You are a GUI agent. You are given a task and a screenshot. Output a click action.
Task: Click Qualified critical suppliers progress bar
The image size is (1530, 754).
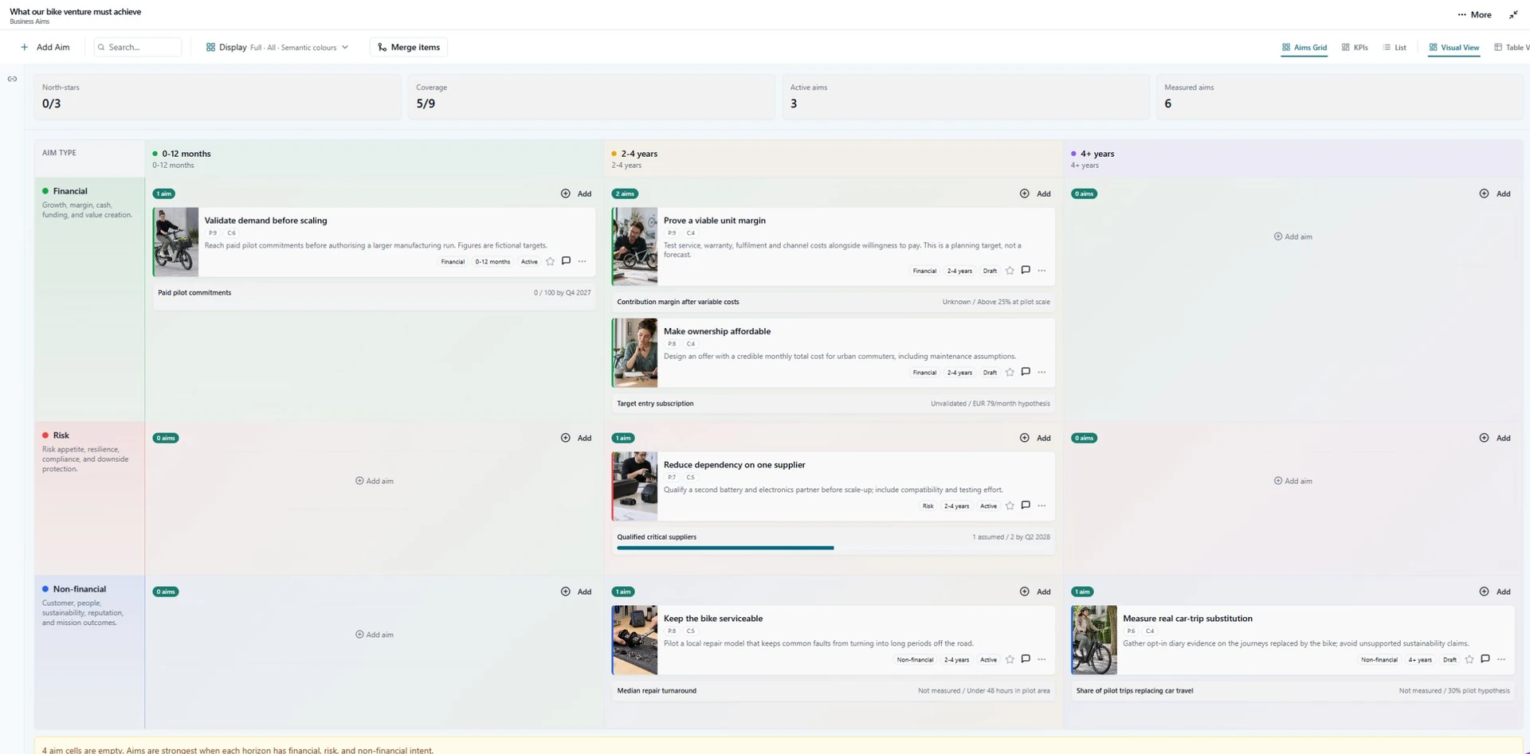(x=834, y=548)
